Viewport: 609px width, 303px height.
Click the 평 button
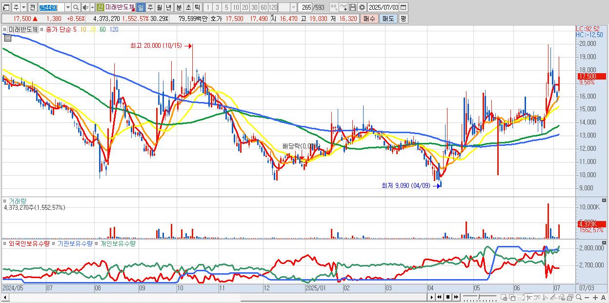(x=403, y=19)
